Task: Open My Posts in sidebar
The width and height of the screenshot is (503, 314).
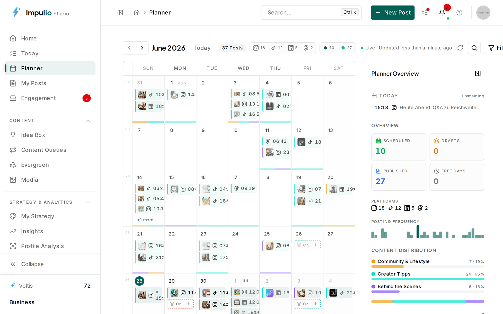Action: tap(50, 83)
